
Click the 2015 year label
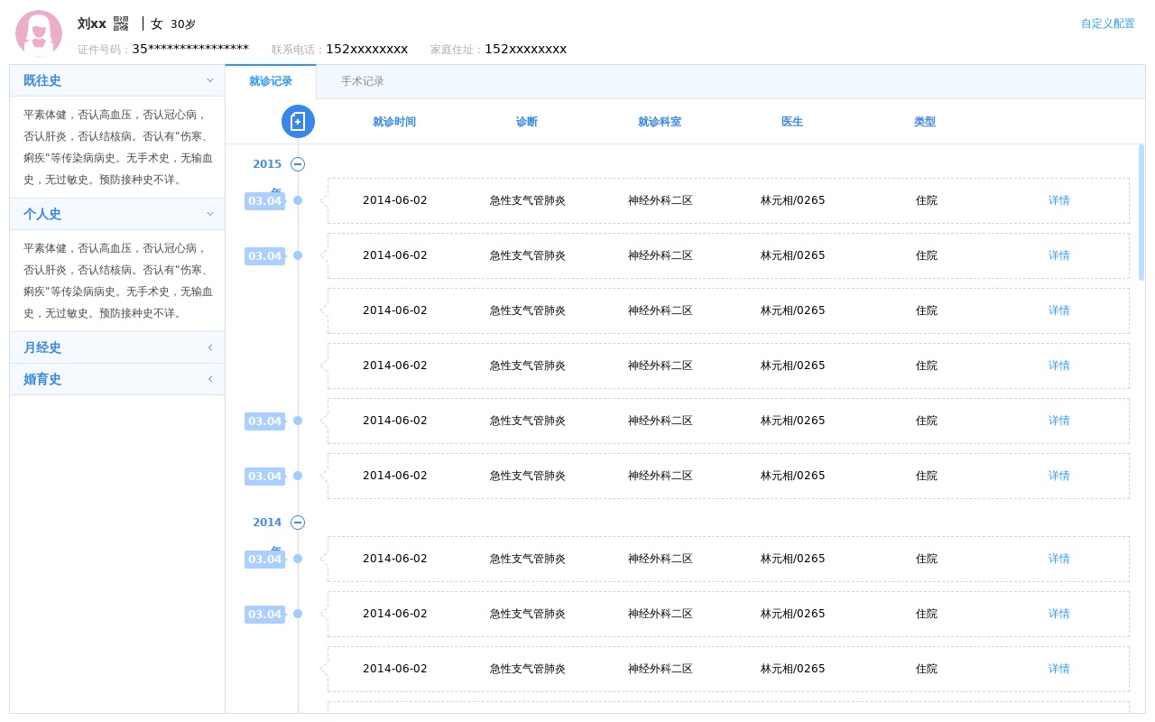(267, 164)
